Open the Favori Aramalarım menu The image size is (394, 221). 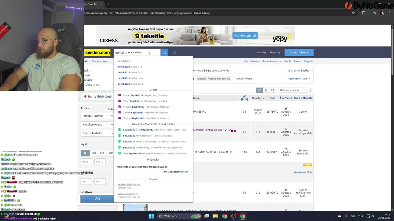pos(272,61)
